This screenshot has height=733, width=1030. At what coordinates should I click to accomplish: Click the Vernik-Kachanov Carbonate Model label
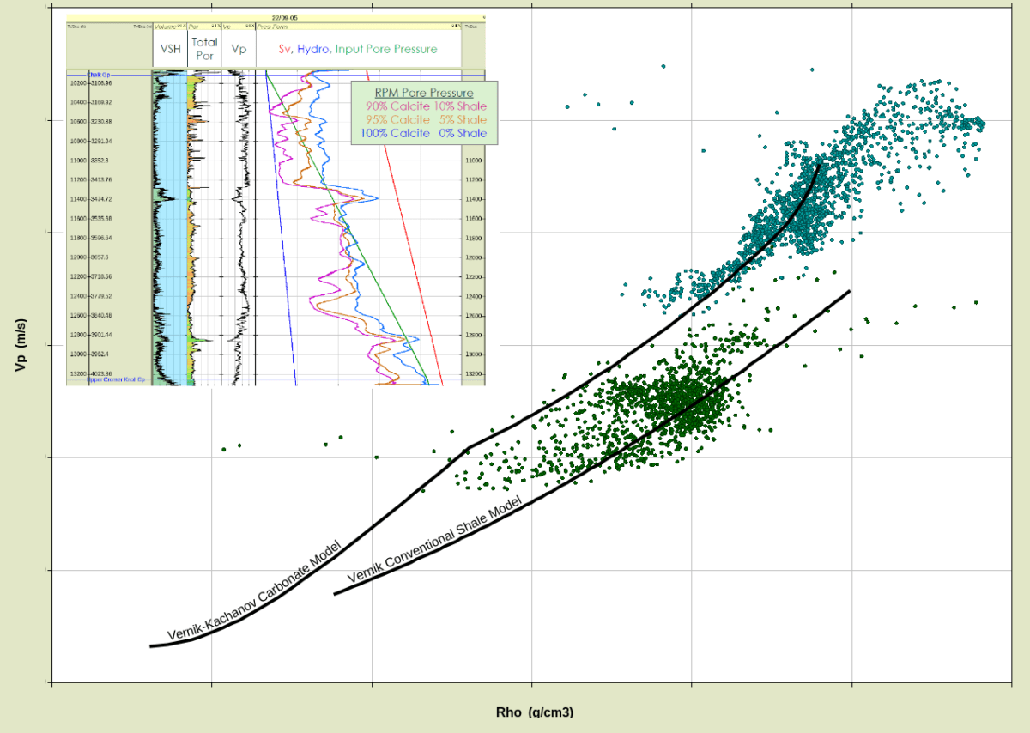pyautogui.click(x=255, y=591)
